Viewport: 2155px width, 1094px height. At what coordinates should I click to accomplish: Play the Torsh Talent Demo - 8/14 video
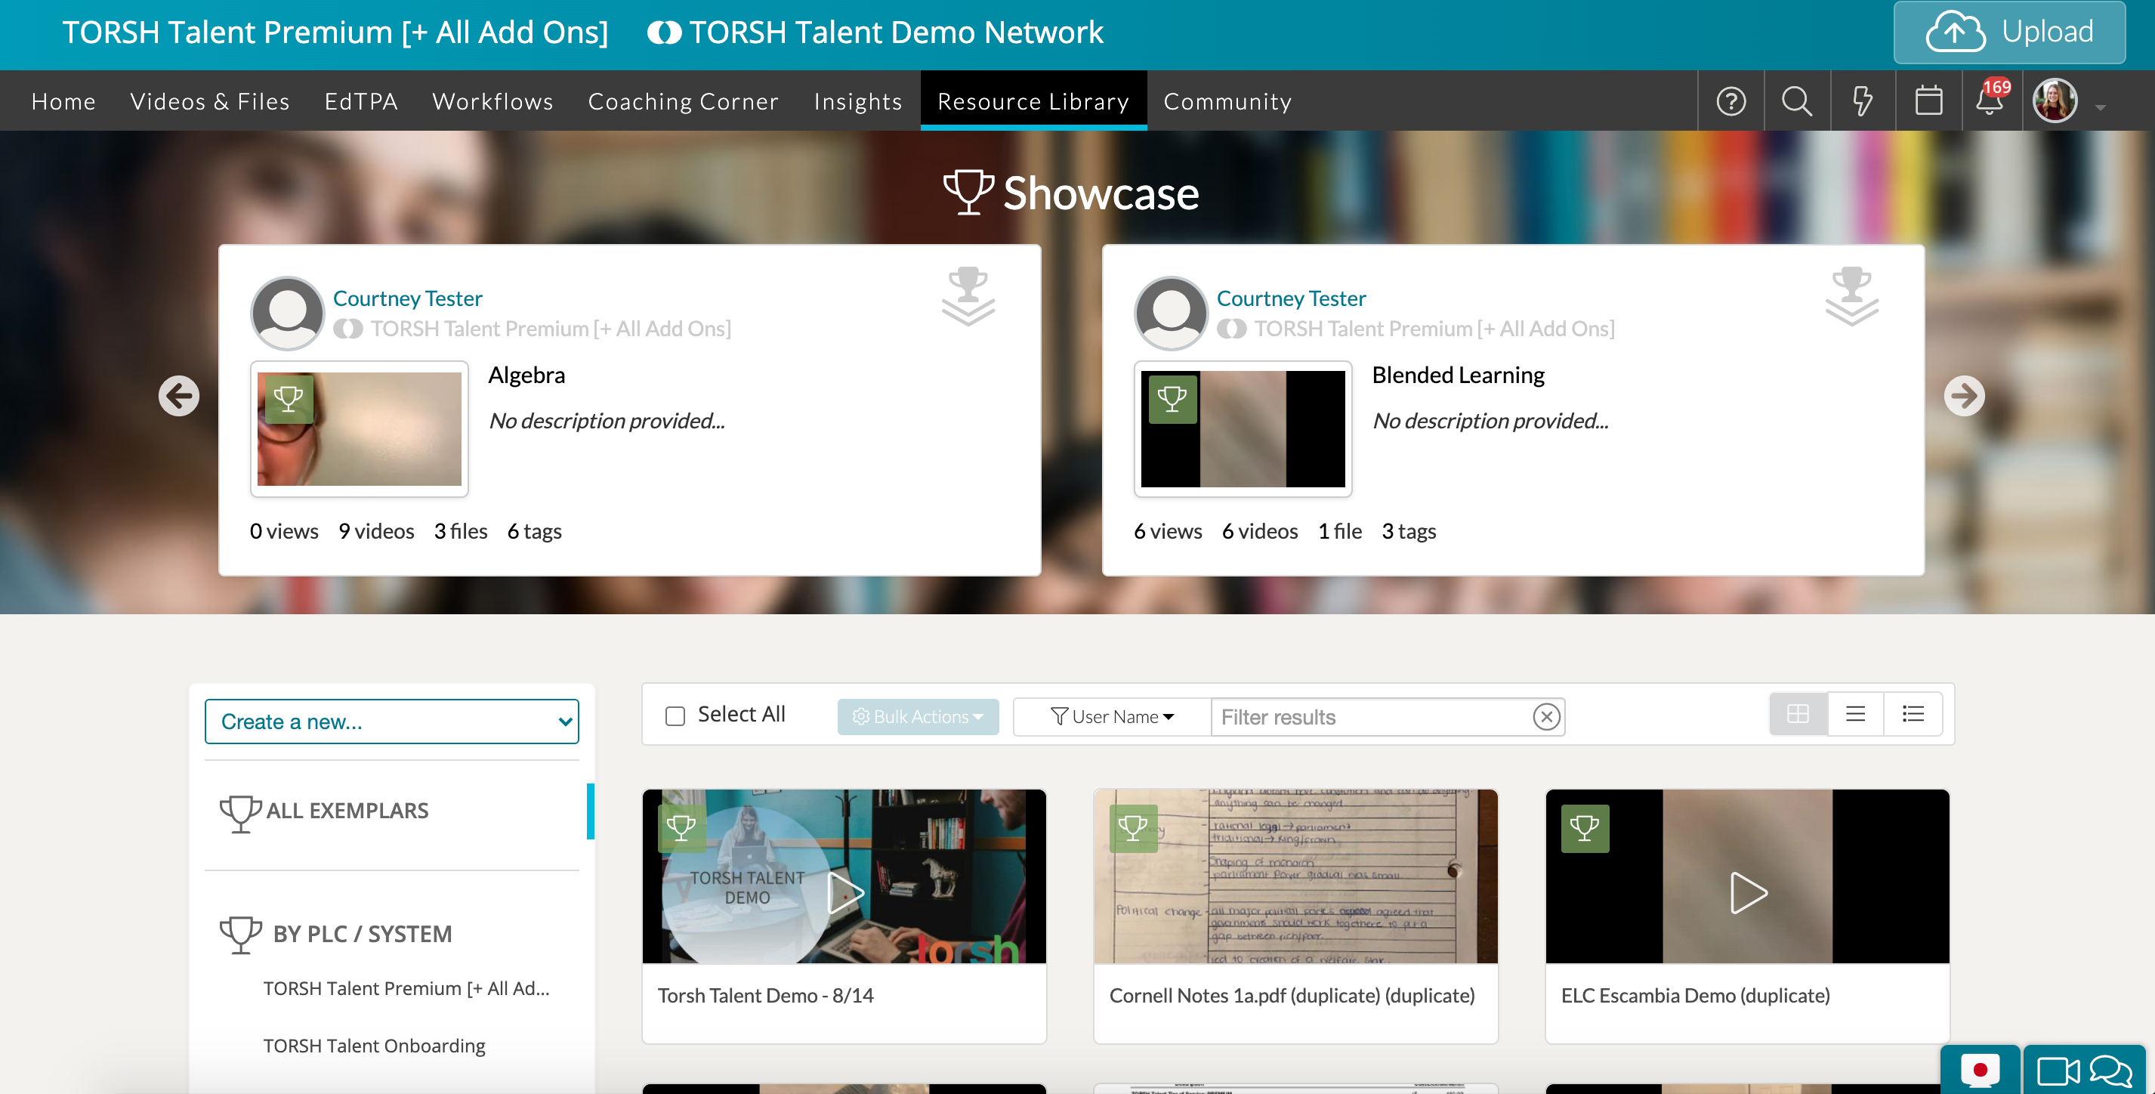[x=845, y=893]
